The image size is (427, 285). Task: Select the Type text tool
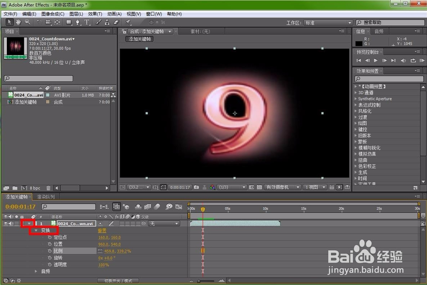pos(87,22)
